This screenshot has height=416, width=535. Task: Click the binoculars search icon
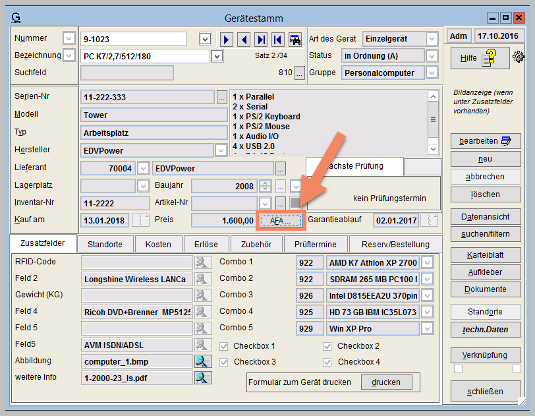coord(295,40)
